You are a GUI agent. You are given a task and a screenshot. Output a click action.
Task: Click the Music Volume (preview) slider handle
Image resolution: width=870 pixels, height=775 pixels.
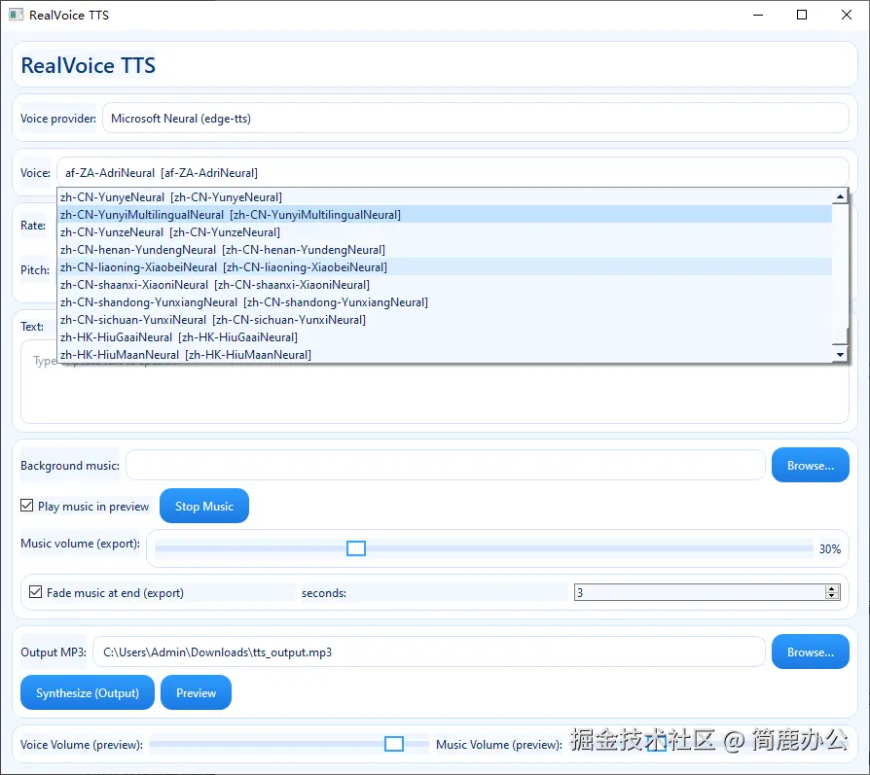(656, 744)
